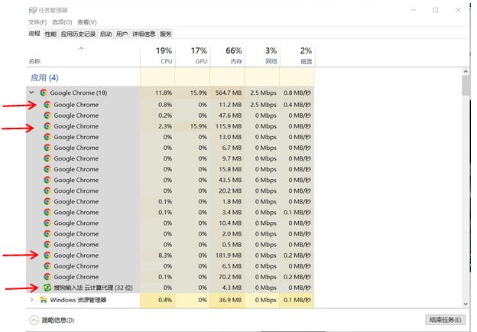Click the Chrome icon in the 3.4 MB row
Viewport: 477px width, 332px height.
pyautogui.click(x=47, y=212)
